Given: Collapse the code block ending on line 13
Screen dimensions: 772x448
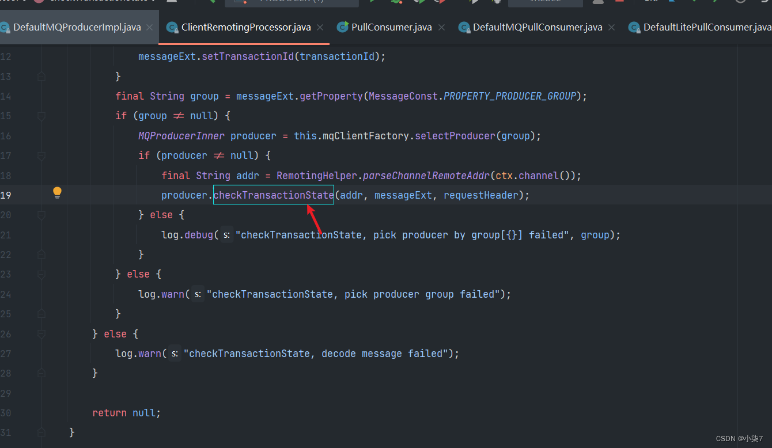Looking at the screenshot, I should click(x=41, y=76).
